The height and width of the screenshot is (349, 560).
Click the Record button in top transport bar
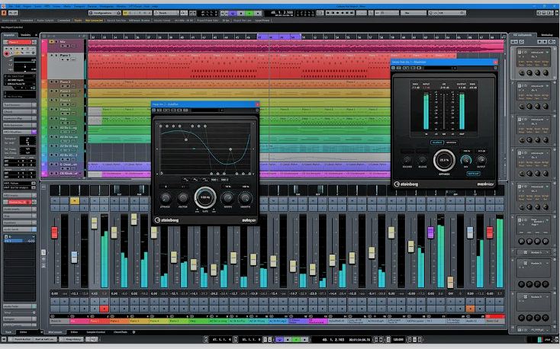tap(258, 13)
